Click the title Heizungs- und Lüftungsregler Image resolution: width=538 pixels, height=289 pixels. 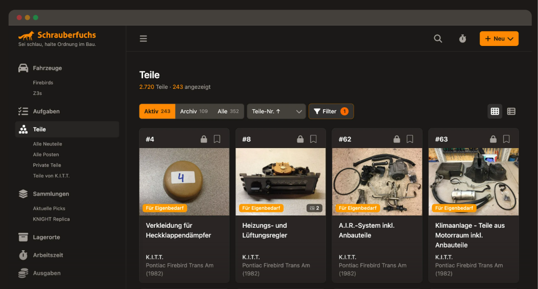click(265, 230)
